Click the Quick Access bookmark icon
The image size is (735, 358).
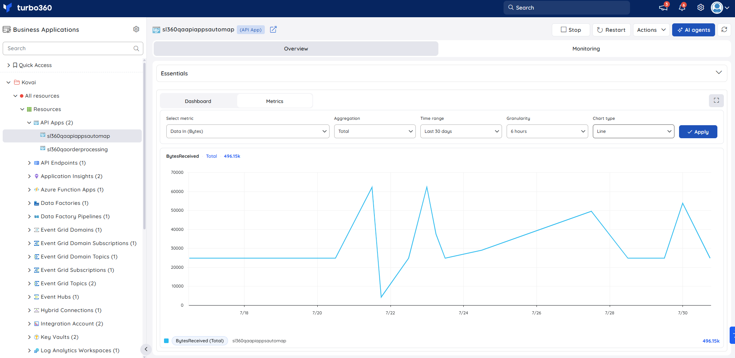pos(15,65)
